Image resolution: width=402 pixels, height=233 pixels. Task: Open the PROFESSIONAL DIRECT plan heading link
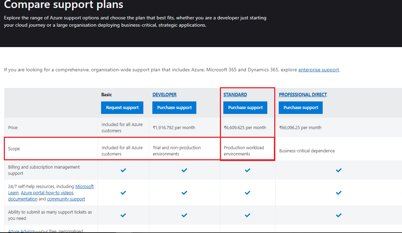pos(303,95)
